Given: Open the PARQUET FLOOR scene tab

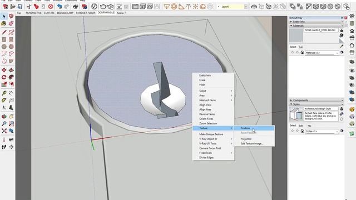Looking at the screenshot, I should coord(86,13).
